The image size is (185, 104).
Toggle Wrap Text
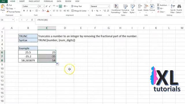tap(76, 6)
